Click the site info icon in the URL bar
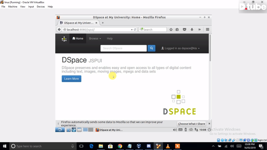This screenshot has height=150, width=267. coord(65,30)
